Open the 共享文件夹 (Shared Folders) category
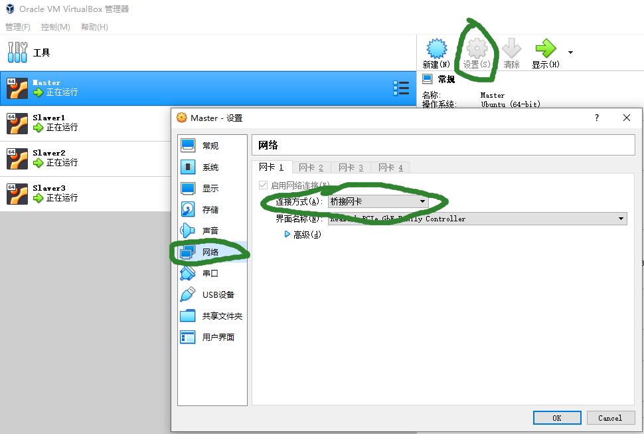Viewport: 644px width, 434px height. coord(222,316)
